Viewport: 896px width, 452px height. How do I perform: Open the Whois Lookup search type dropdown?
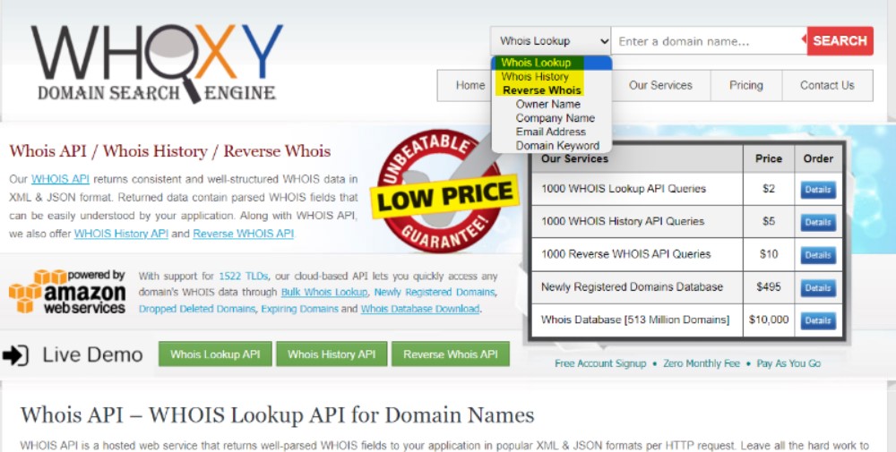click(x=550, y=41)
